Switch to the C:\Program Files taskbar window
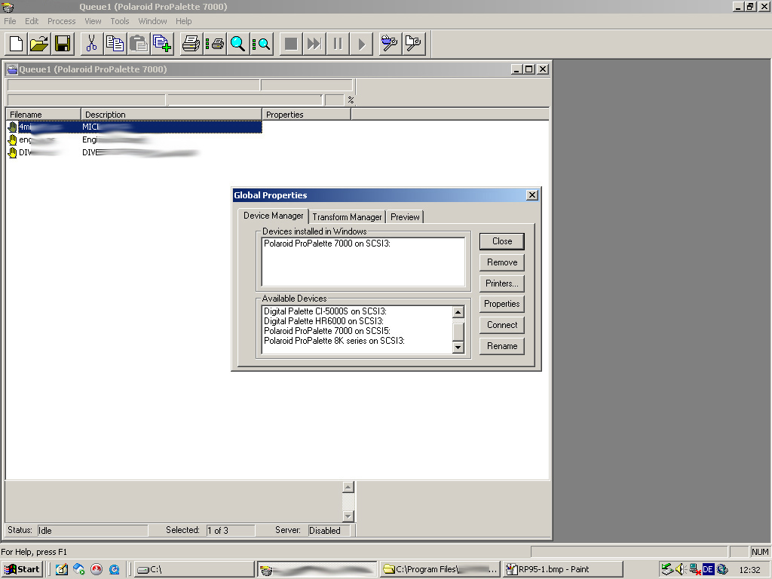 pyautogui.click(x=440, y=570)
